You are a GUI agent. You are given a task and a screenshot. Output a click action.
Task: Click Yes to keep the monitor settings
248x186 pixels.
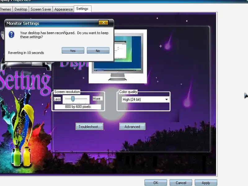[x=73, y=51]
